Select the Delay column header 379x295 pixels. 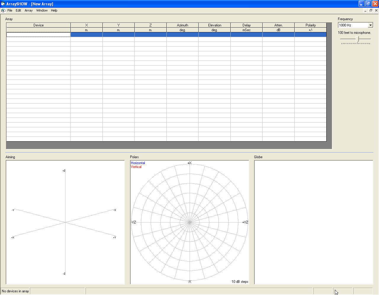(x=246, y=25)
